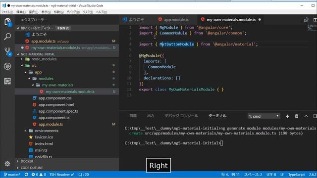Select my-own-materials.module.ts in open editors list

coord(67,47)
